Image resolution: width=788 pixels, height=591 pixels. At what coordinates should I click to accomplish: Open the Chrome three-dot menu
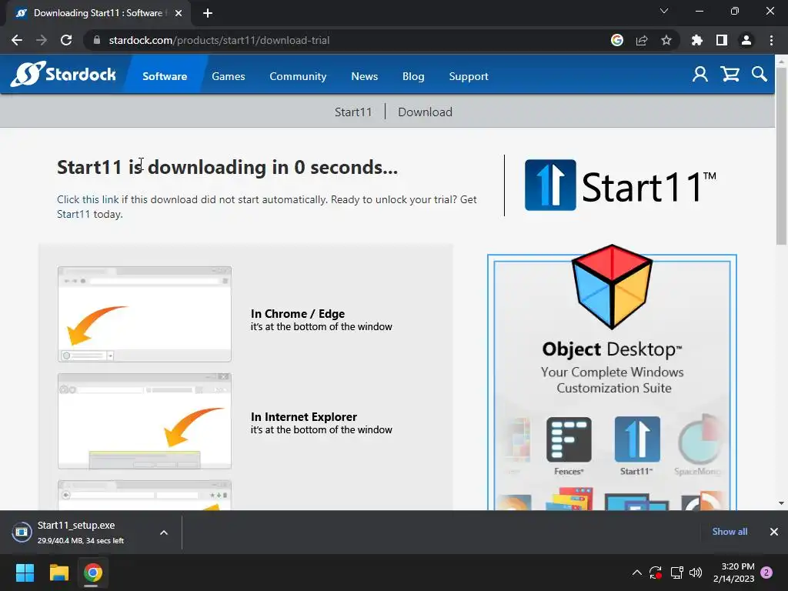771,40
